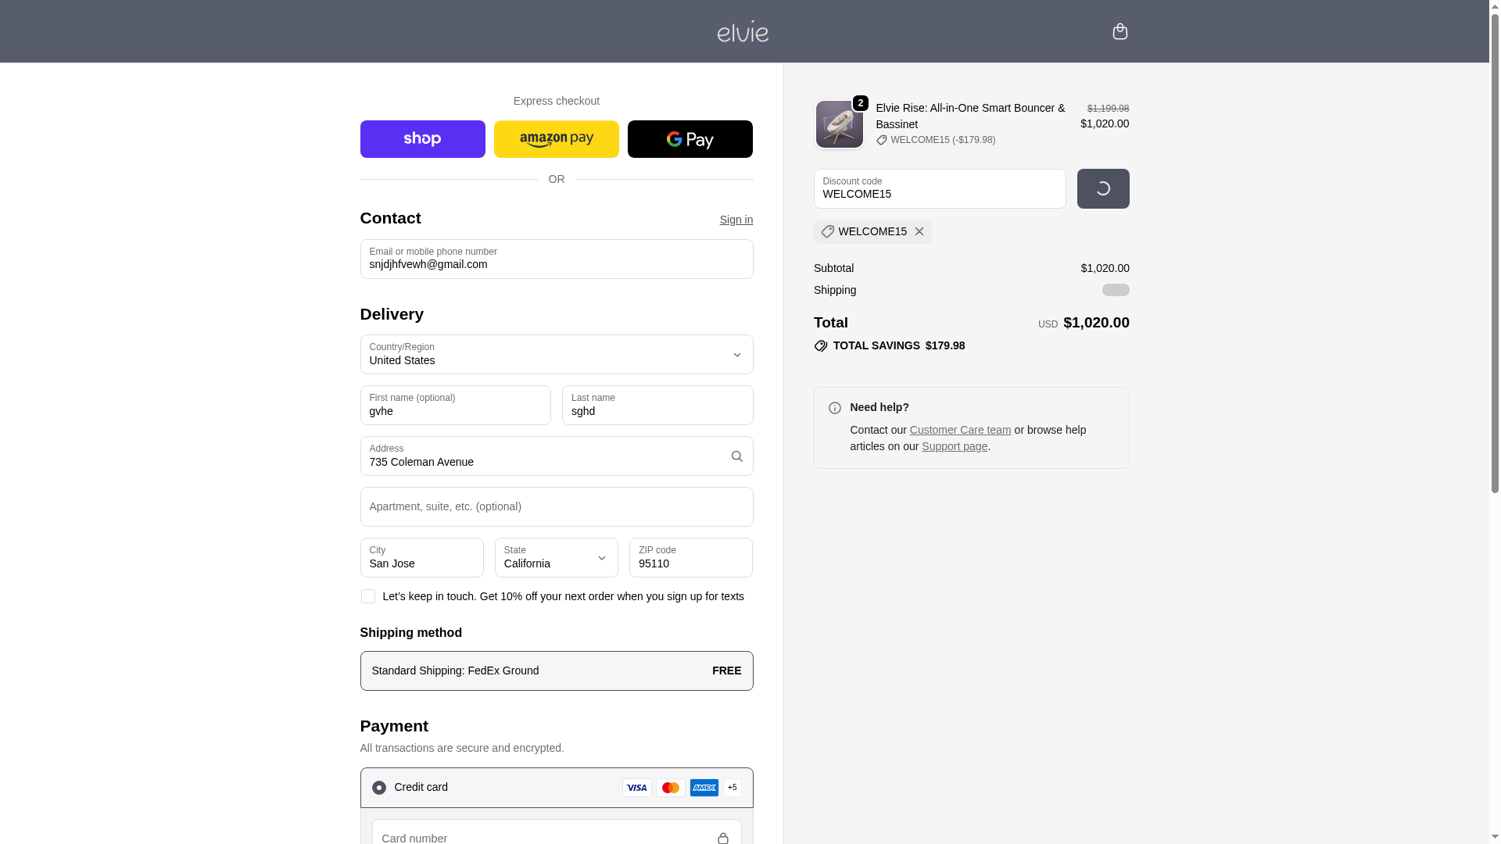
Task: Open the Country/Region dropdown
Action: (556, 355)
